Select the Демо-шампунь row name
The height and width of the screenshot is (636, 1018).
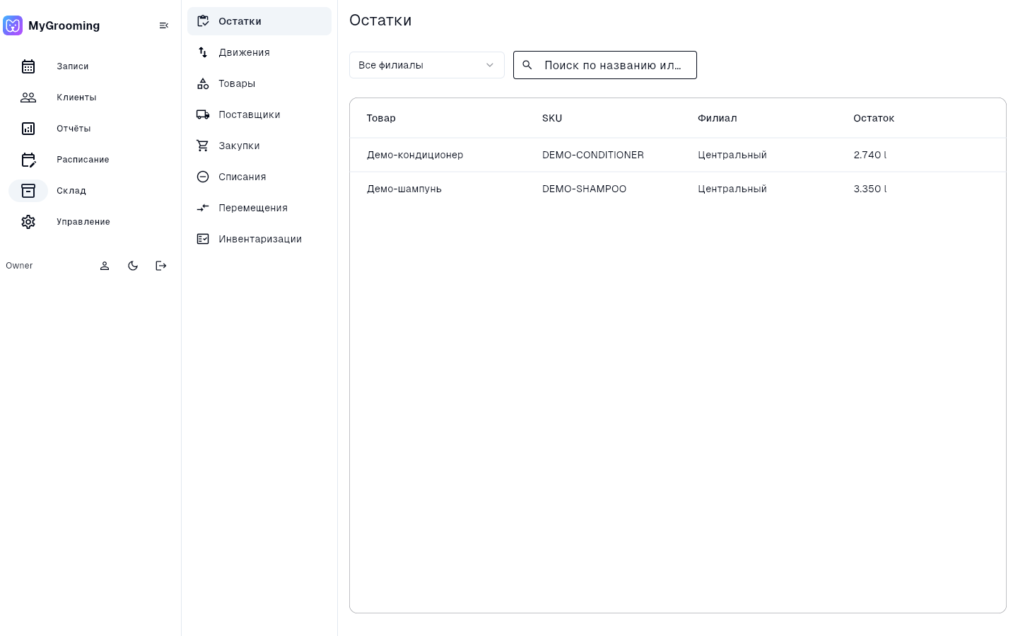[x=404, y=189]
